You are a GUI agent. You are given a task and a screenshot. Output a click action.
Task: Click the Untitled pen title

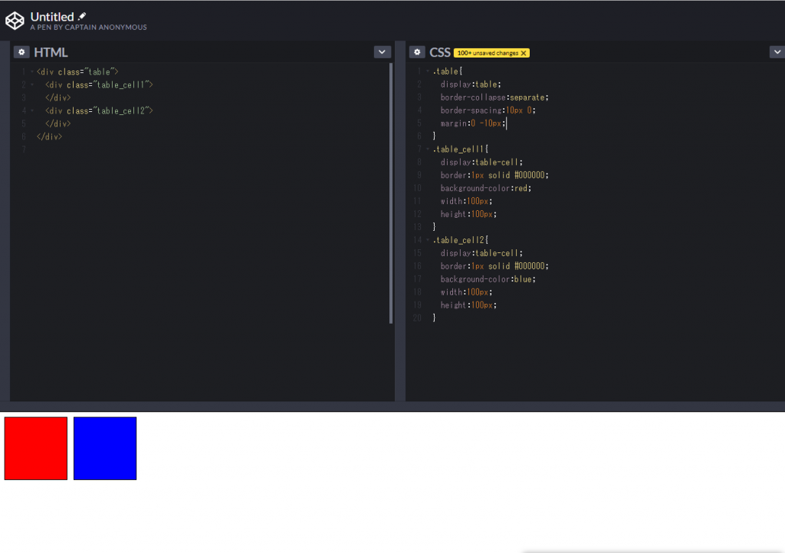(x=52, y=17)
